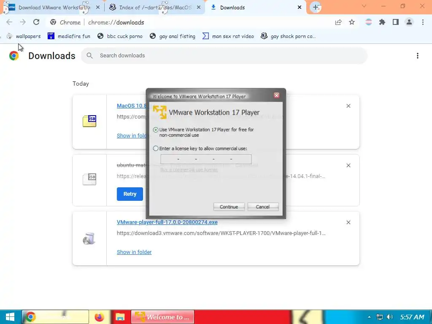This screenshot has height=324, width=432.
Task: Open the VMware-player-full-17.0.0-20800274.exe link
Action: point(167,222)
